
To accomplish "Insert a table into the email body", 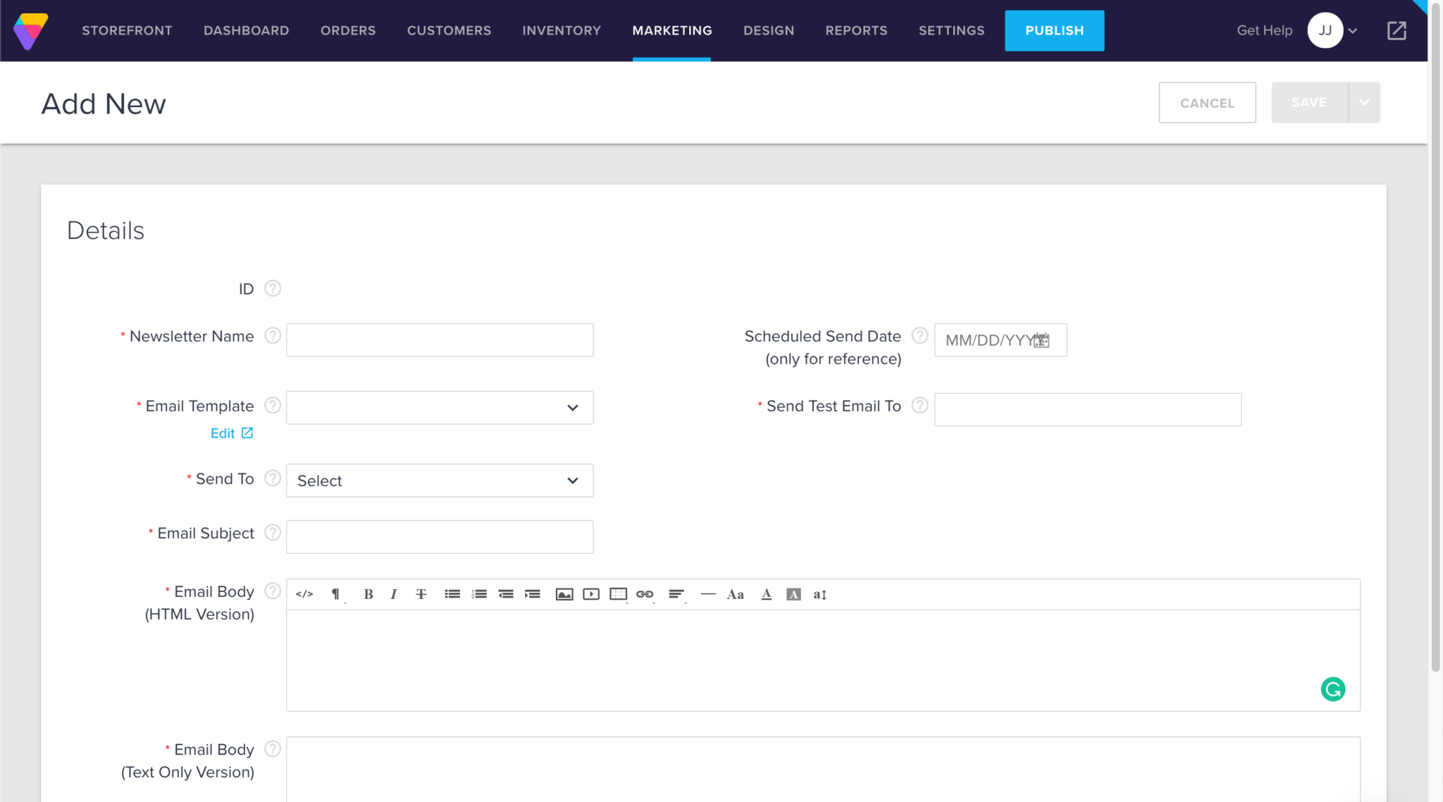I will click(x=618, y=594).
